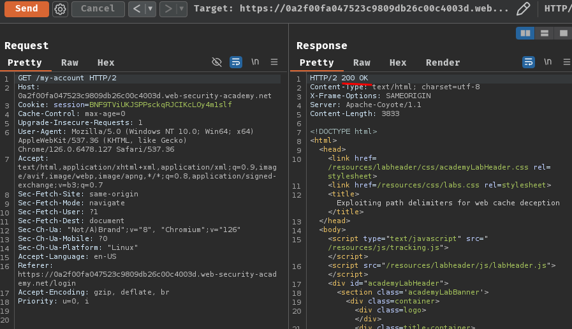Click the Sec-Fetch-Mode: navigate line
This screenshot has height=329, width=572.
[71, 203]
